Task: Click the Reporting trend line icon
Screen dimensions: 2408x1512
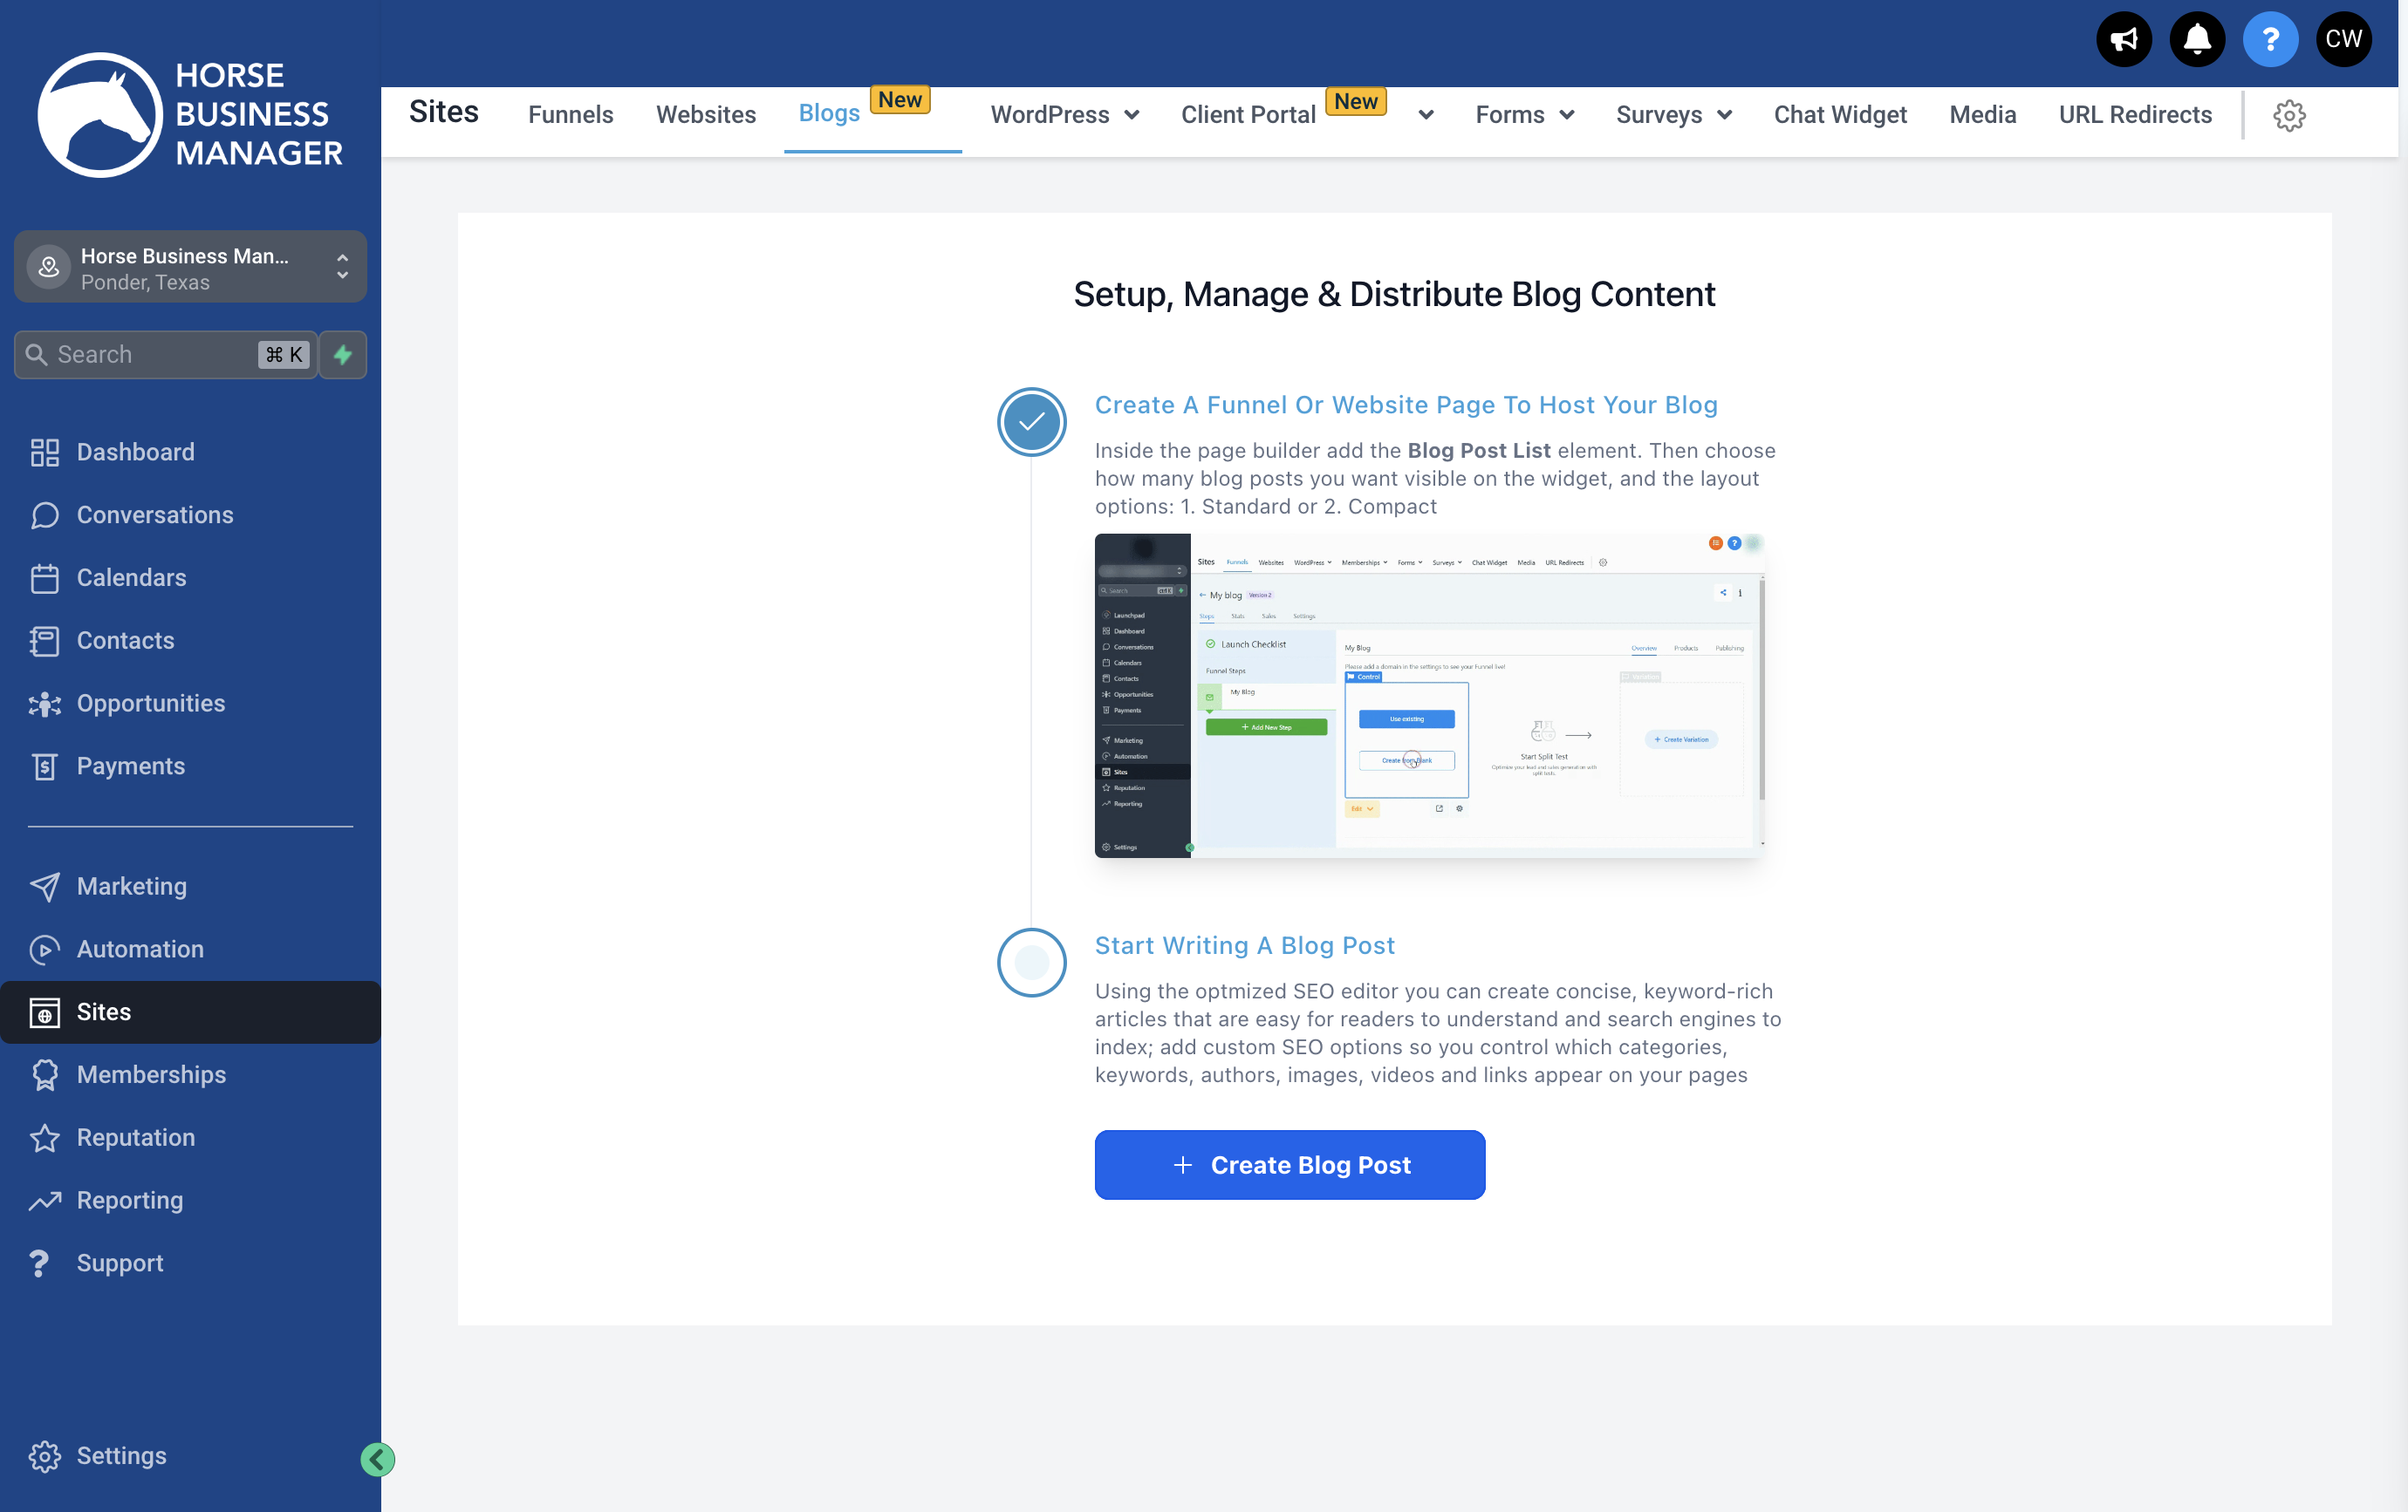Action: pyautogui.click(x=45, y=1200)
